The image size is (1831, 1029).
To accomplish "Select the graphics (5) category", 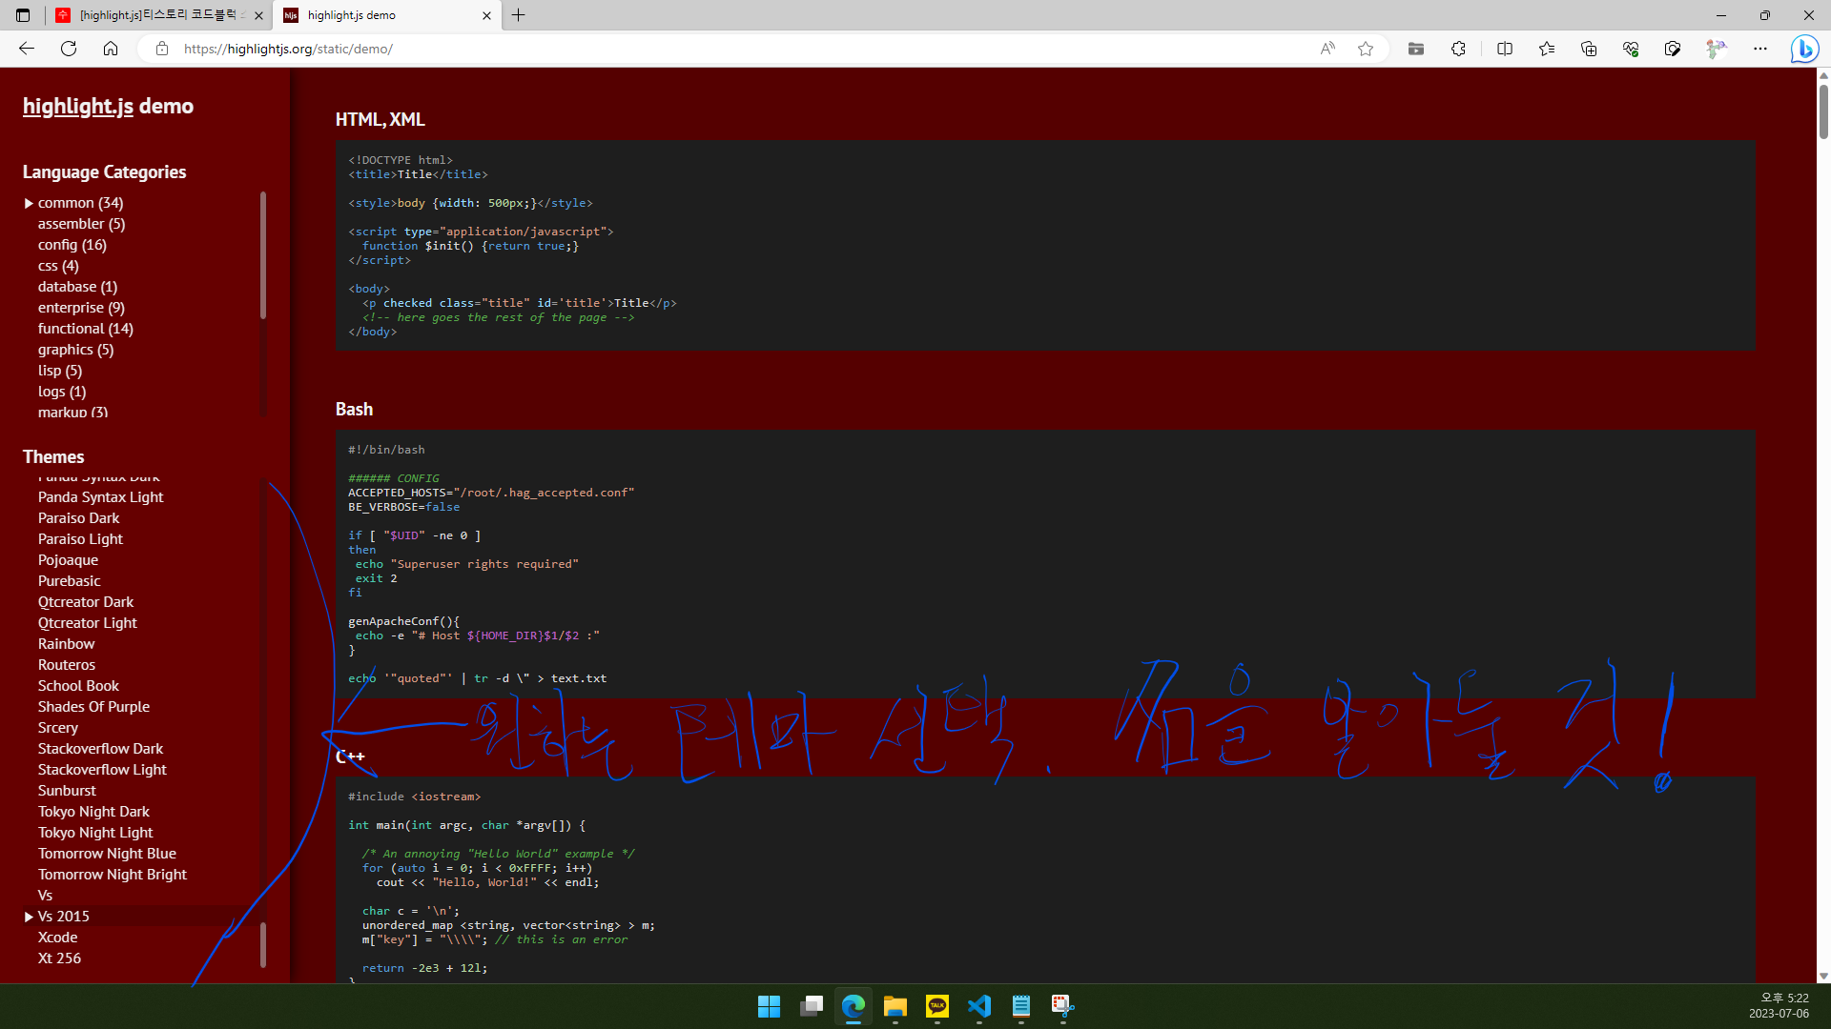I will [75, 350].
